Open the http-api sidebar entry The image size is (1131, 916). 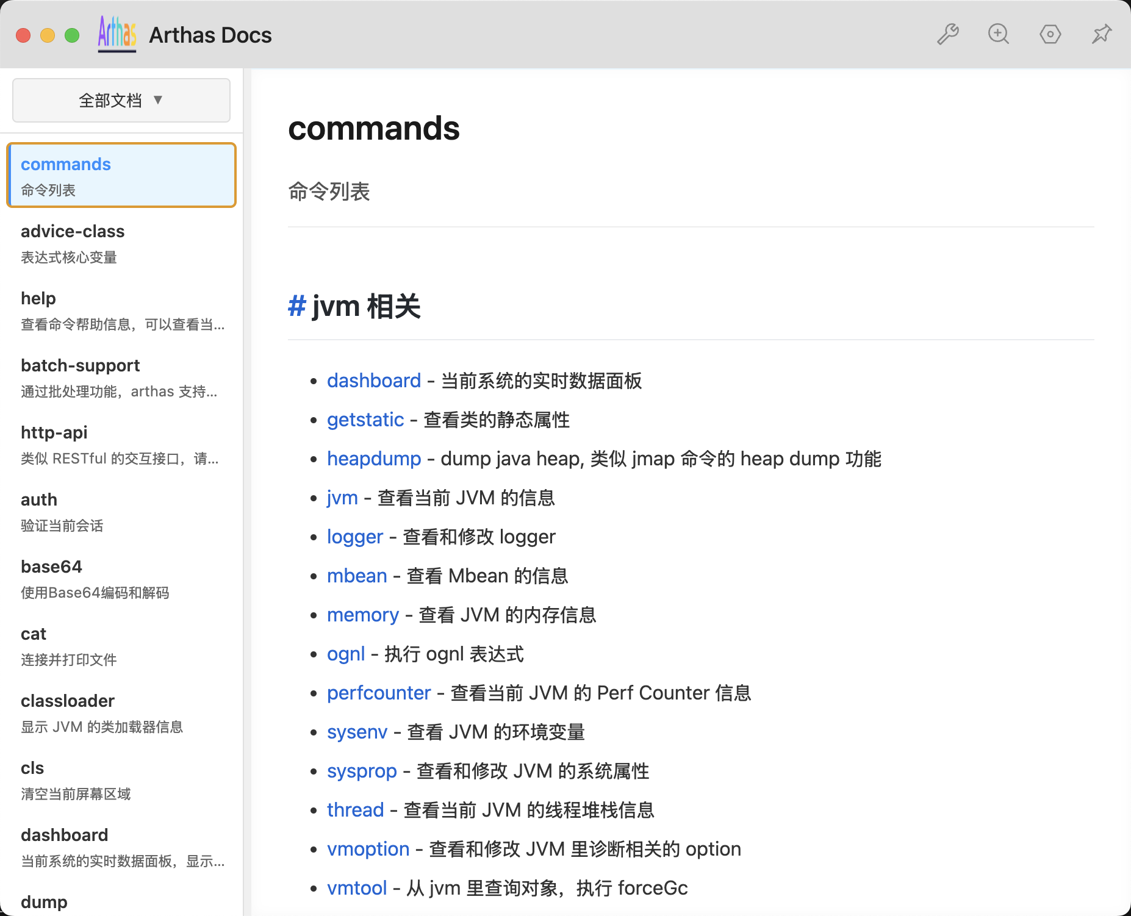(121, 444)
